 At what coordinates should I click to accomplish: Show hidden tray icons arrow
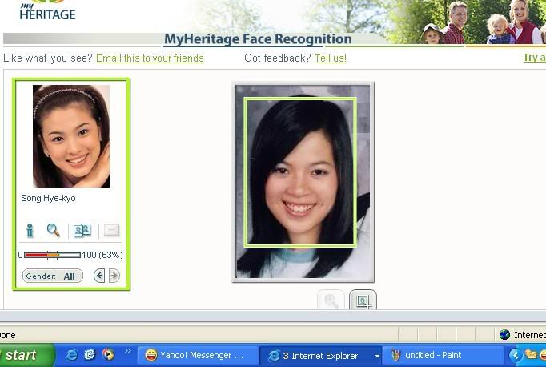[516, 355]
